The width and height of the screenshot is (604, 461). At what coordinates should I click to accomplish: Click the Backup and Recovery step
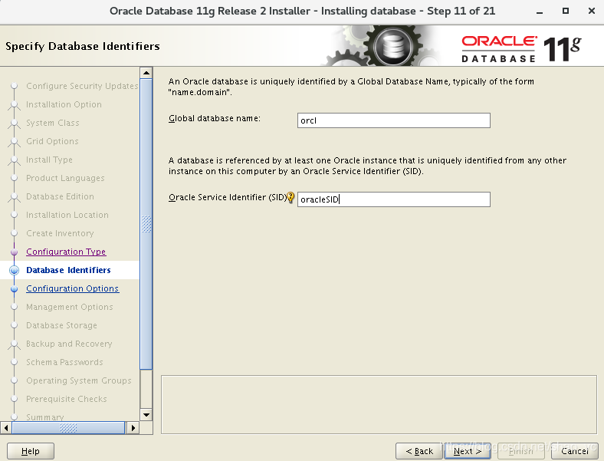pos(69,344)
